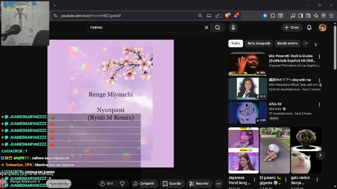Open the Brave Wallet icon
The height and width of the screenshot is (189, 337).
point(308,16)
